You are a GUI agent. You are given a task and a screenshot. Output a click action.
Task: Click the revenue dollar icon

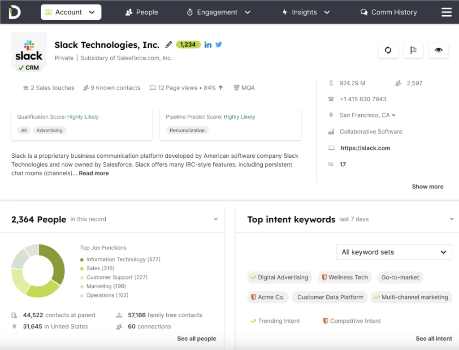pos(331,83)
